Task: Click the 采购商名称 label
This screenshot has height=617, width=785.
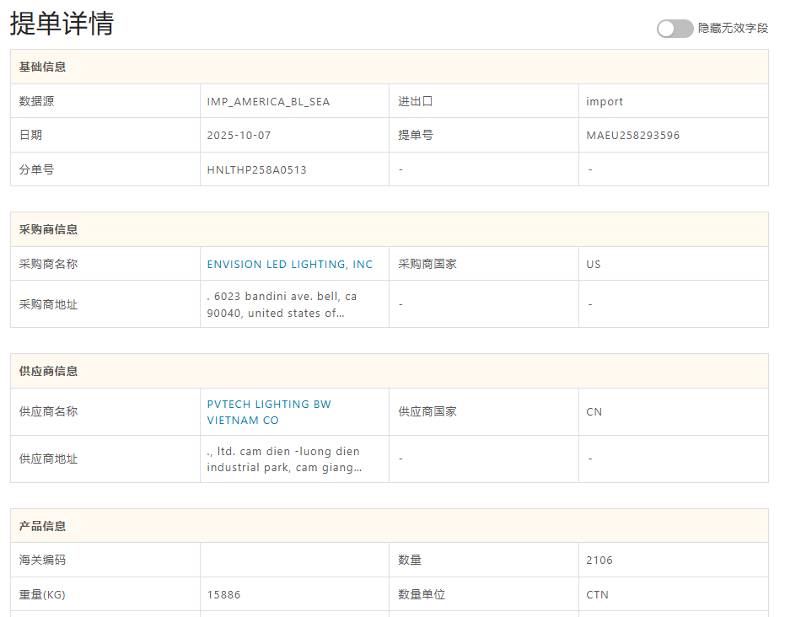Action: click(x=49, y=264)
